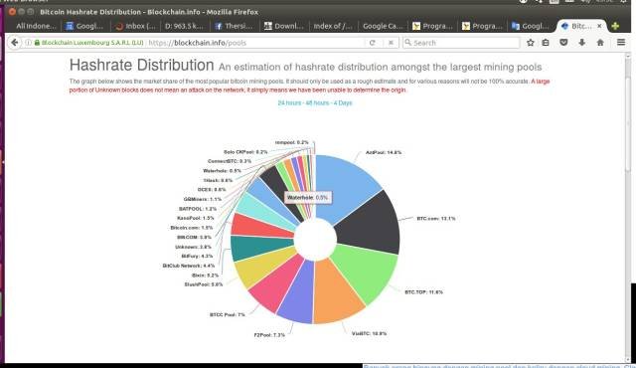Click Blockchain Luxembourg S.A.R.L identity label
Viewport: 636px width, 368px height.
92,43
